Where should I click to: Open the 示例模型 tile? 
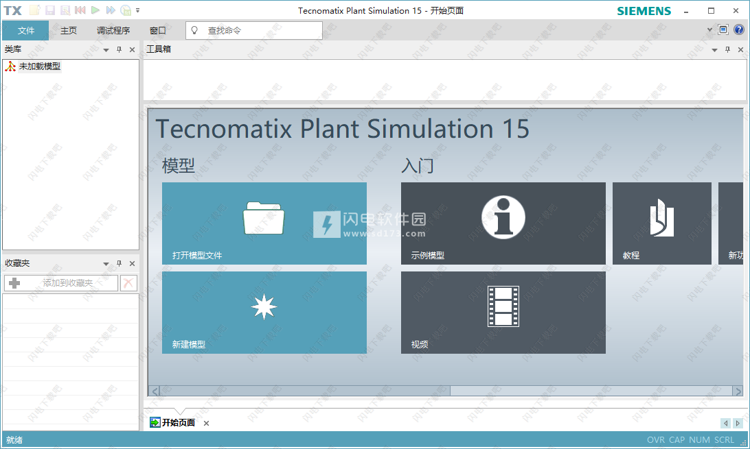pyautogui.click(x=503, y=223)
